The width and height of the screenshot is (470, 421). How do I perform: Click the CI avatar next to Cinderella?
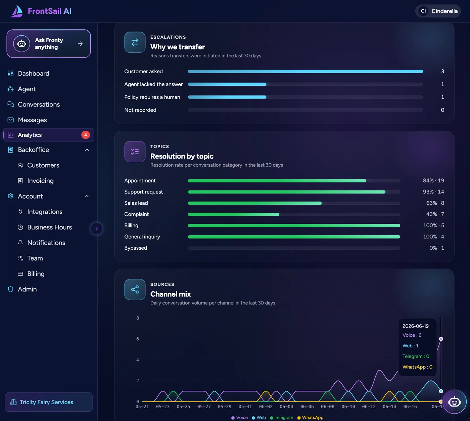[x=423, y=11]
